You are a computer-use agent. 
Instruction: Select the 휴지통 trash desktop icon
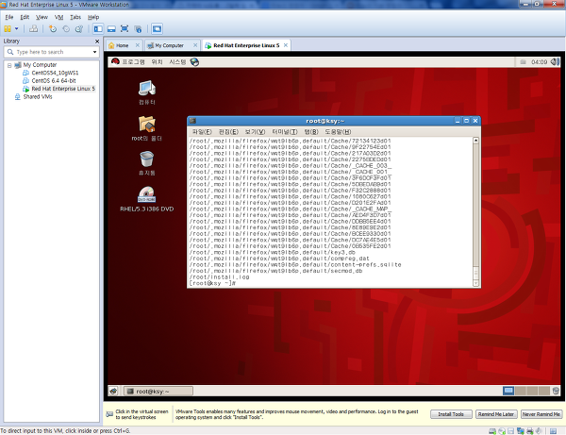point(147,163)
